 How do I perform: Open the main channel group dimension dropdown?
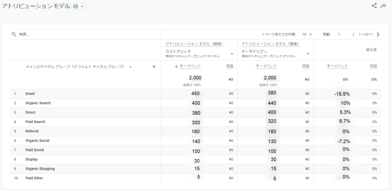point(130,67)
